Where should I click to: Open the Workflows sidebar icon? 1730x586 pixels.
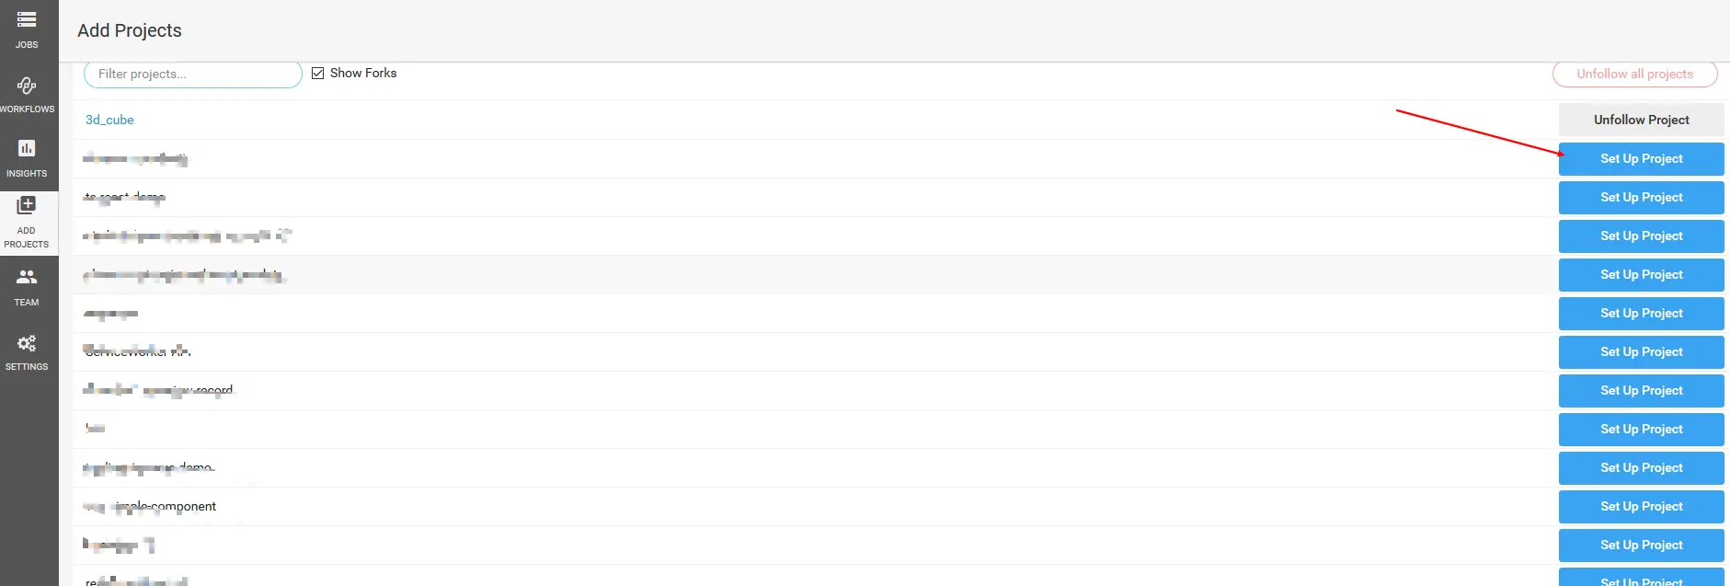tap(27, 86)
